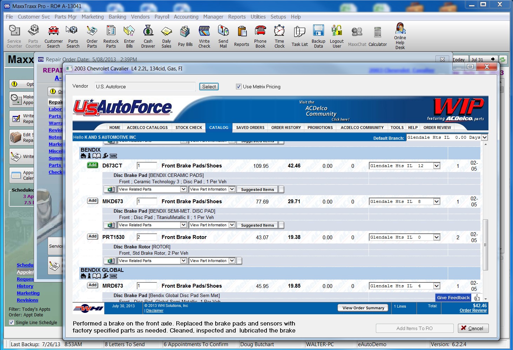The width and height of the screenshot is (513, 350).
Task: Add the PRT1530 brake rotor to order
Action: (93, 236)
